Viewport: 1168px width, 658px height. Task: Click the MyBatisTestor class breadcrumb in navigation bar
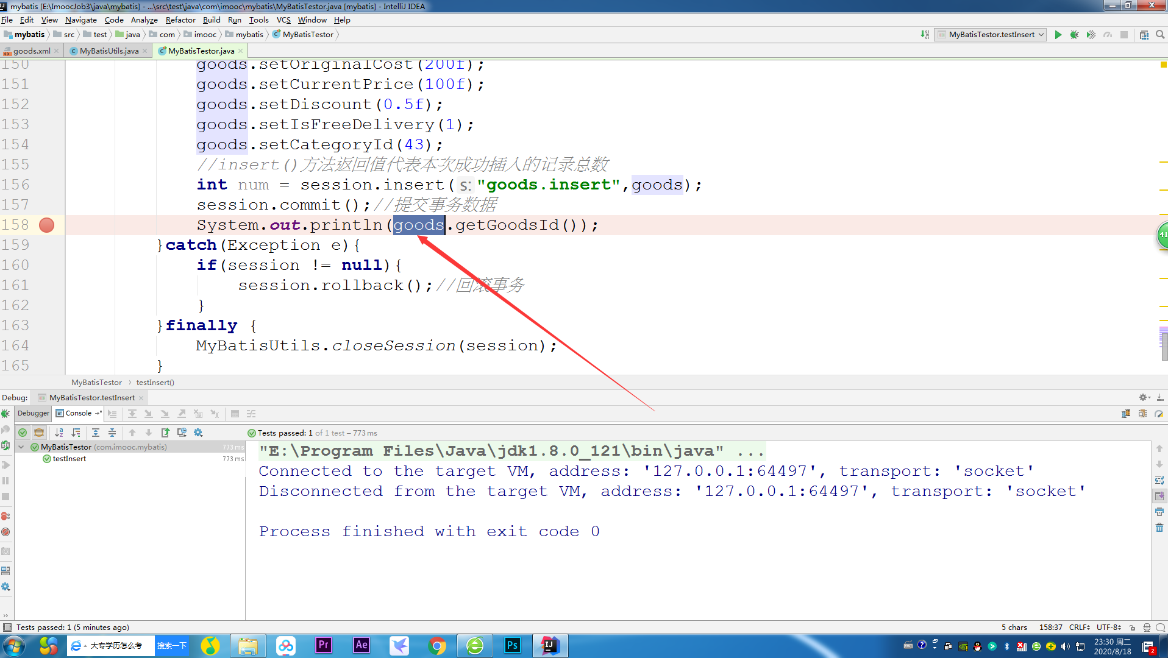point(304,35)
